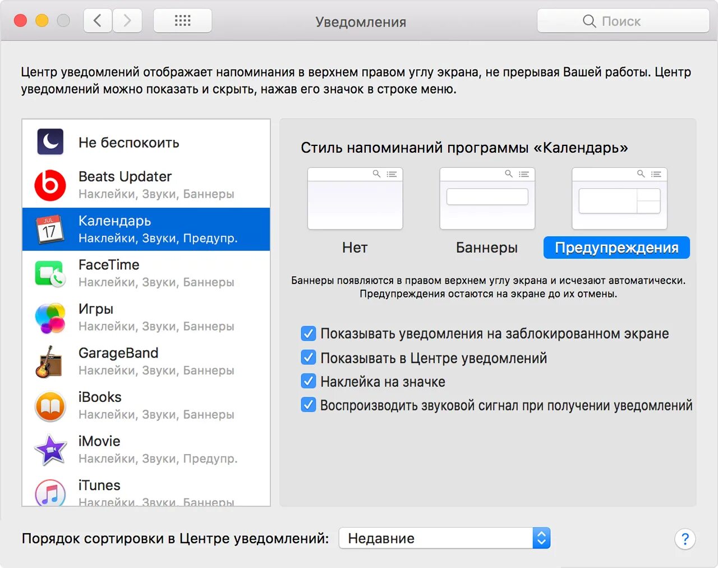Click the GarageBand guitar icon
The height and width of the screenshot is (568, 718).
point(49,361)
